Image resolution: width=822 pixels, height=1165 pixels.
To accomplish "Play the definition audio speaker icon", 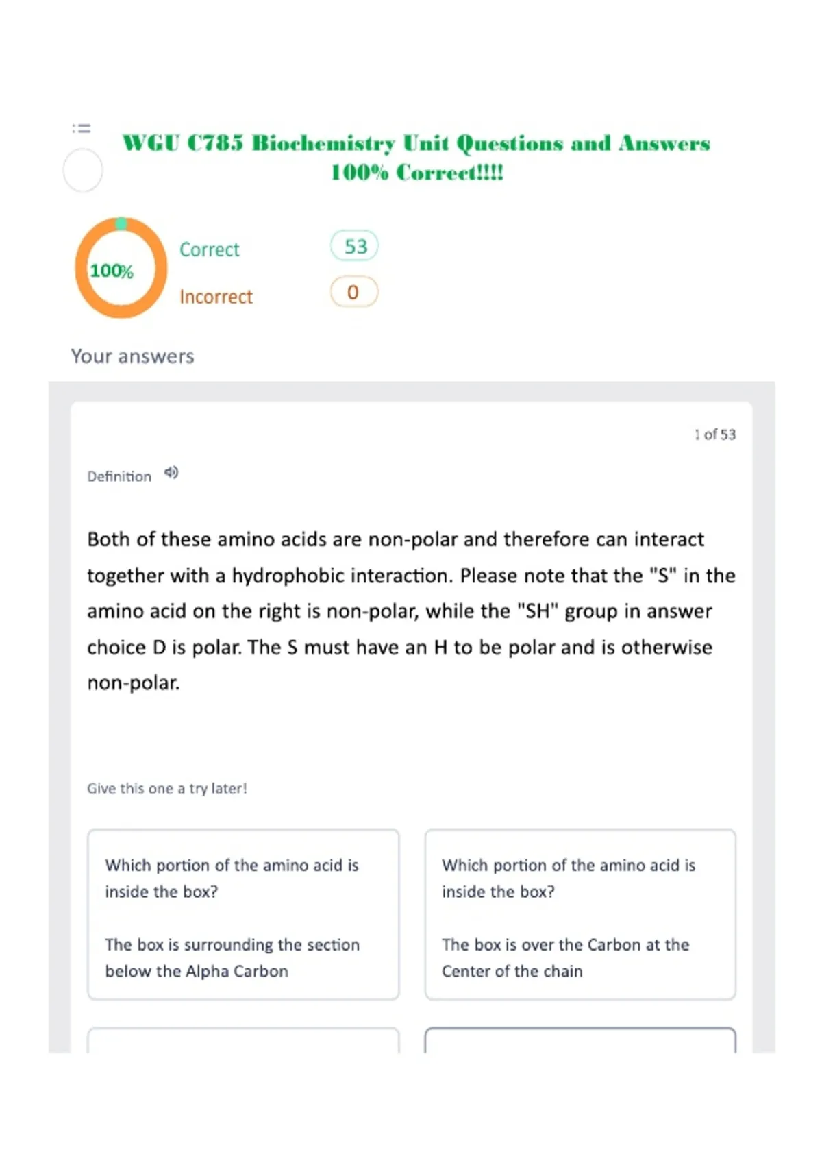I will 171,472.
